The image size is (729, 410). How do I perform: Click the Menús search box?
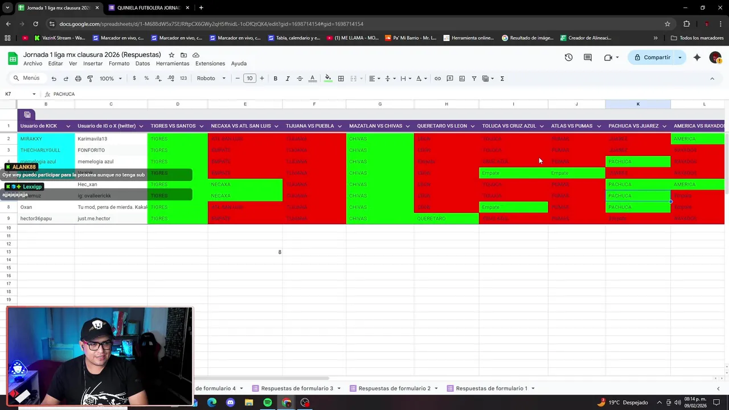(27, 79)
